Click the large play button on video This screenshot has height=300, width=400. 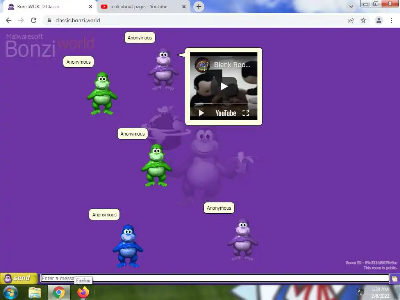point(224,86)
